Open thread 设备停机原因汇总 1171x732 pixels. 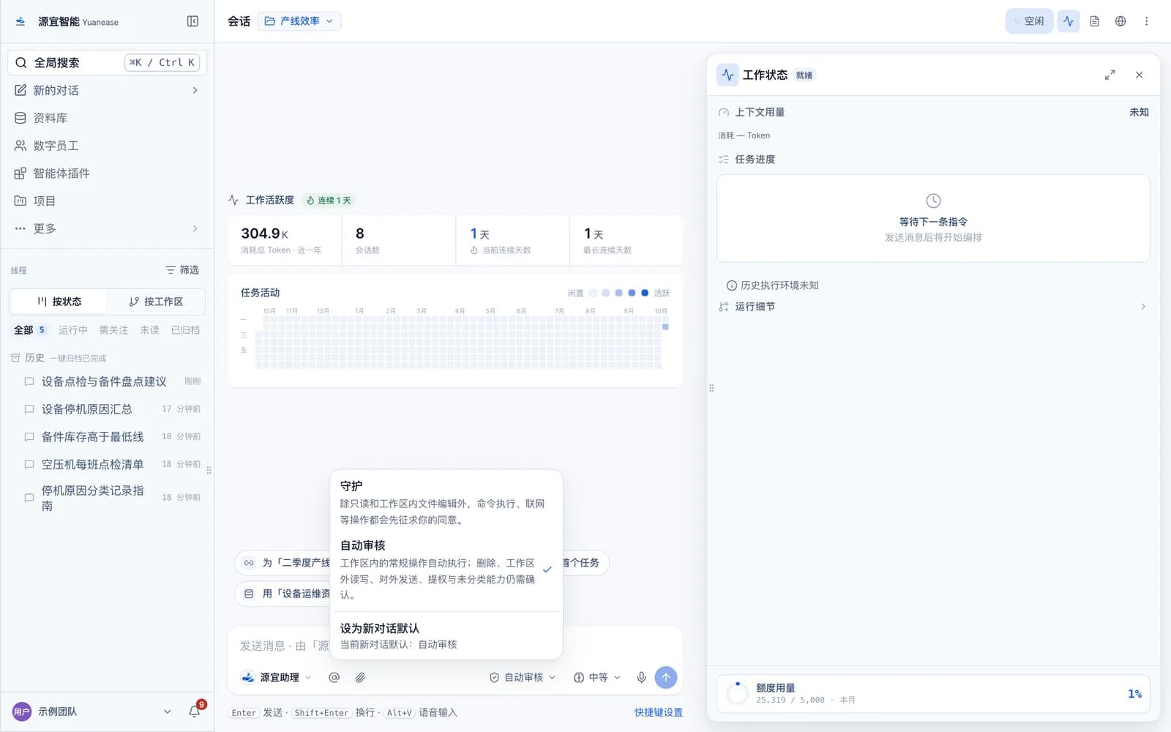111,408
